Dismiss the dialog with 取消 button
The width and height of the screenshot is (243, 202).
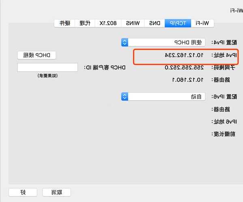click(x=57, y=192)
